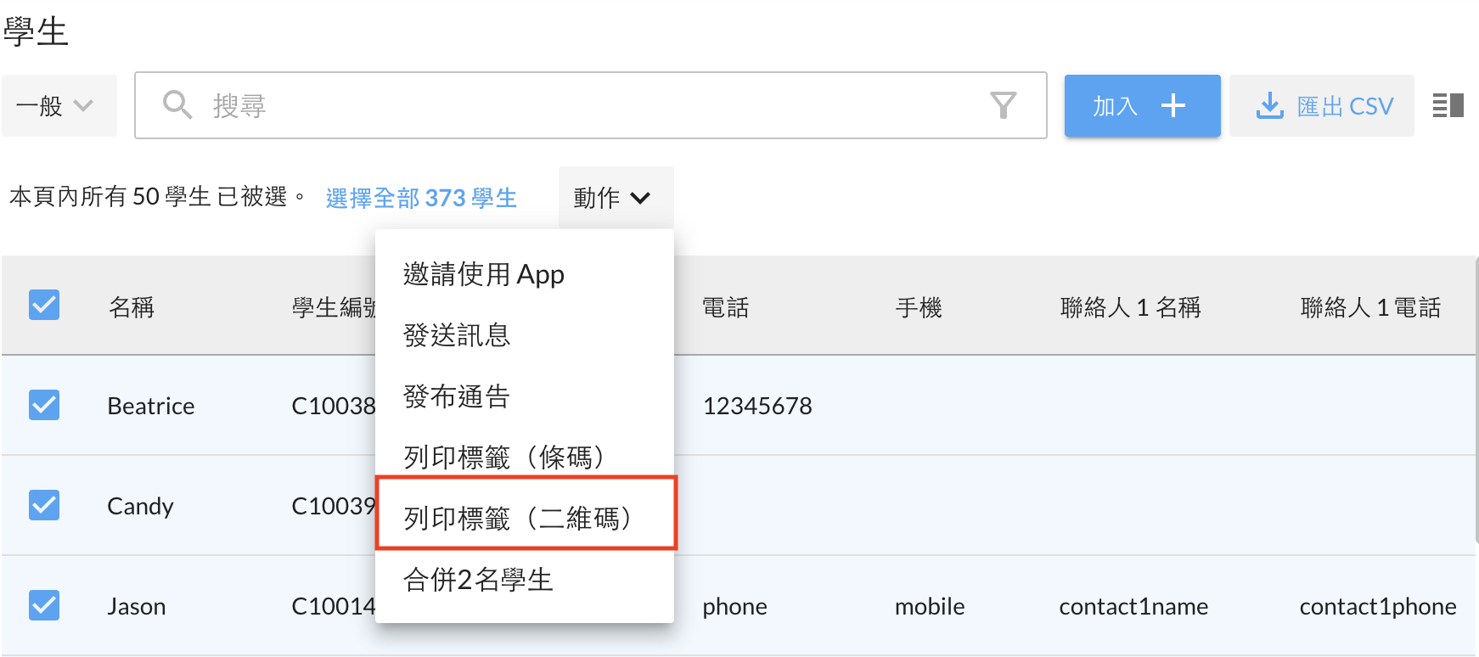Click the column layout view icon

[1448, 105]
